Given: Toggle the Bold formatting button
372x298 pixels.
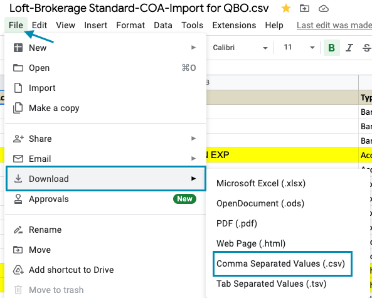Looking at the screenshot, I should click(331, 48).
